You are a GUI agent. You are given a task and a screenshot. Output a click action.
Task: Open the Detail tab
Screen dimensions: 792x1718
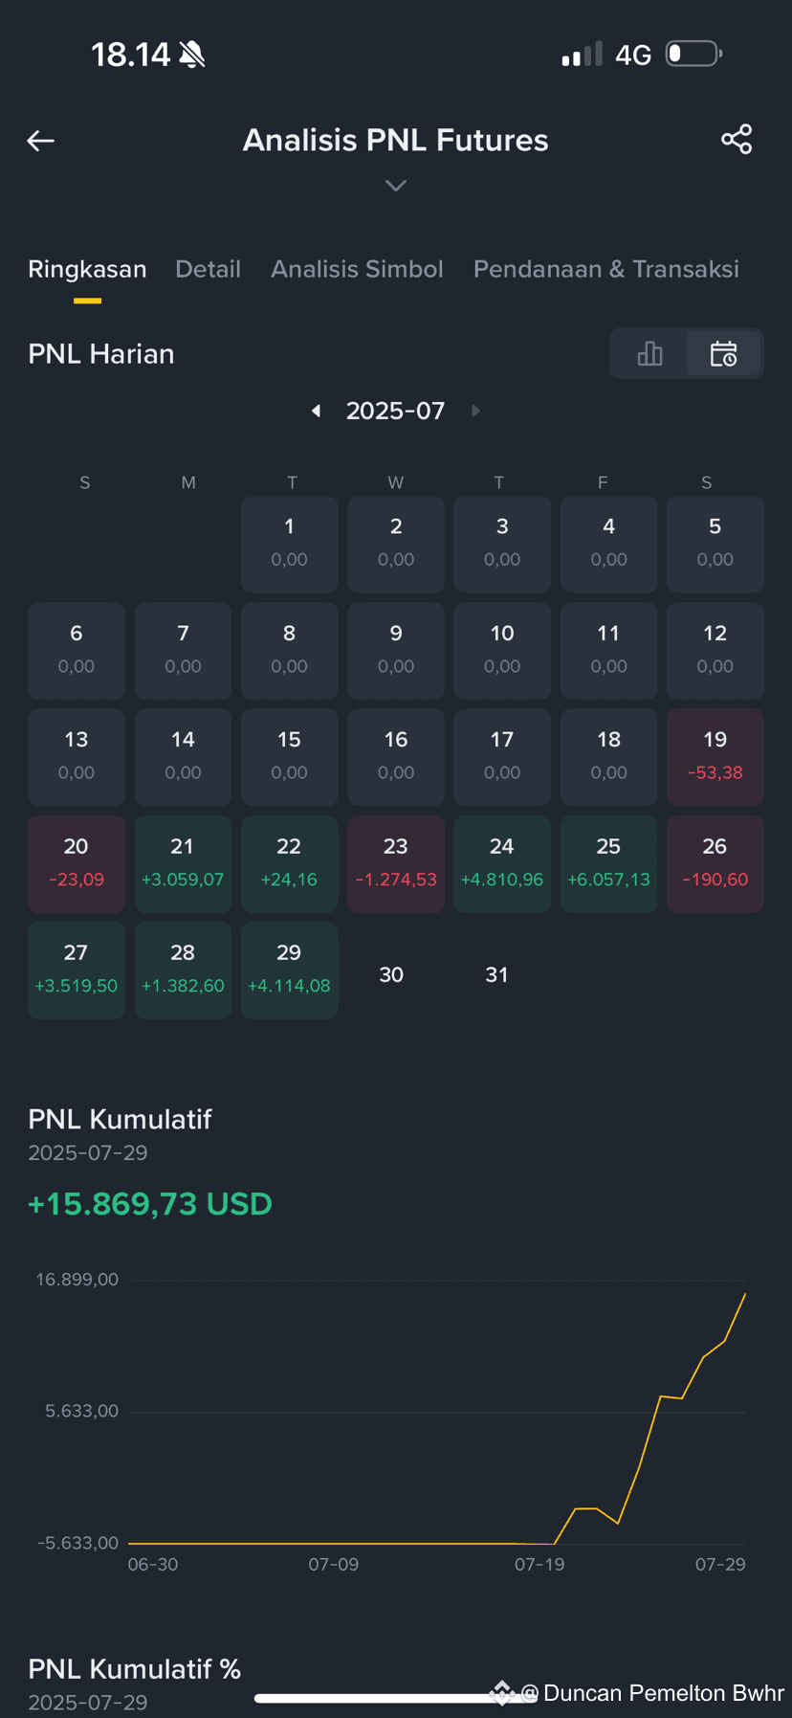click(x=208, y=269)
